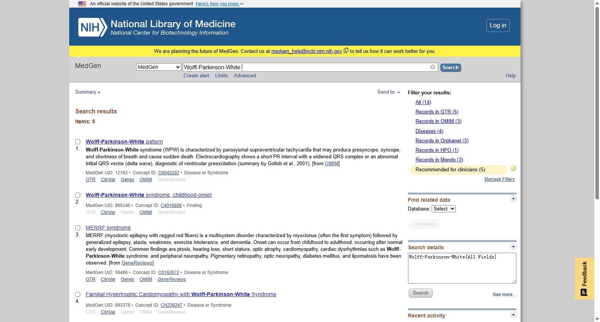This screenshot has width=600, height=322.
Task: Click the Log in button
Action: coord(498,26)
